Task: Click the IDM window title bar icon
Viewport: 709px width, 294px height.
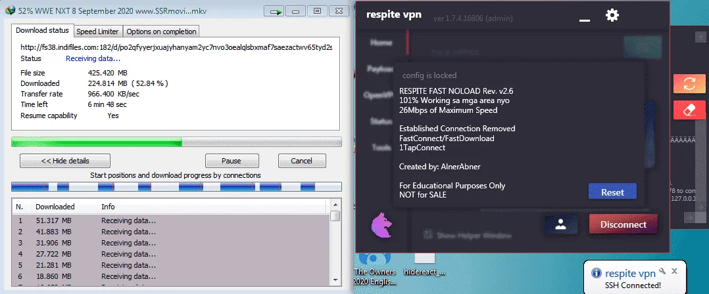Action: coord(9,10)
